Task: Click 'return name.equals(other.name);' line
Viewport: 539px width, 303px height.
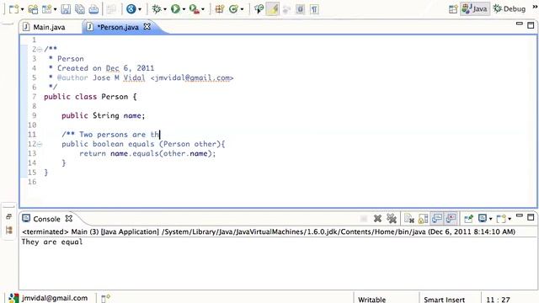Action: (x=147, y=153)
